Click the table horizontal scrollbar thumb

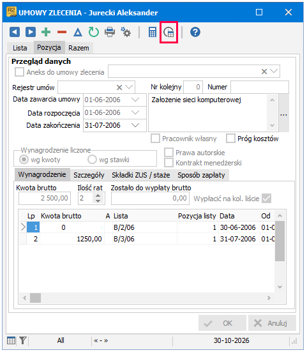click(35, 298)
